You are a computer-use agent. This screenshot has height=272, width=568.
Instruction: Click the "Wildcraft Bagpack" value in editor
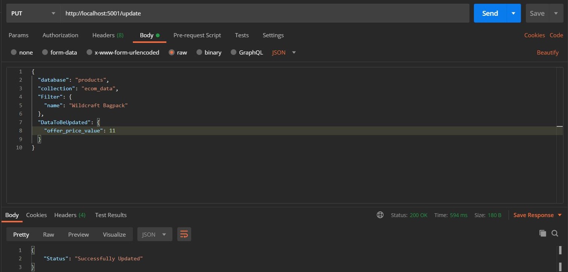click(99, 105)
